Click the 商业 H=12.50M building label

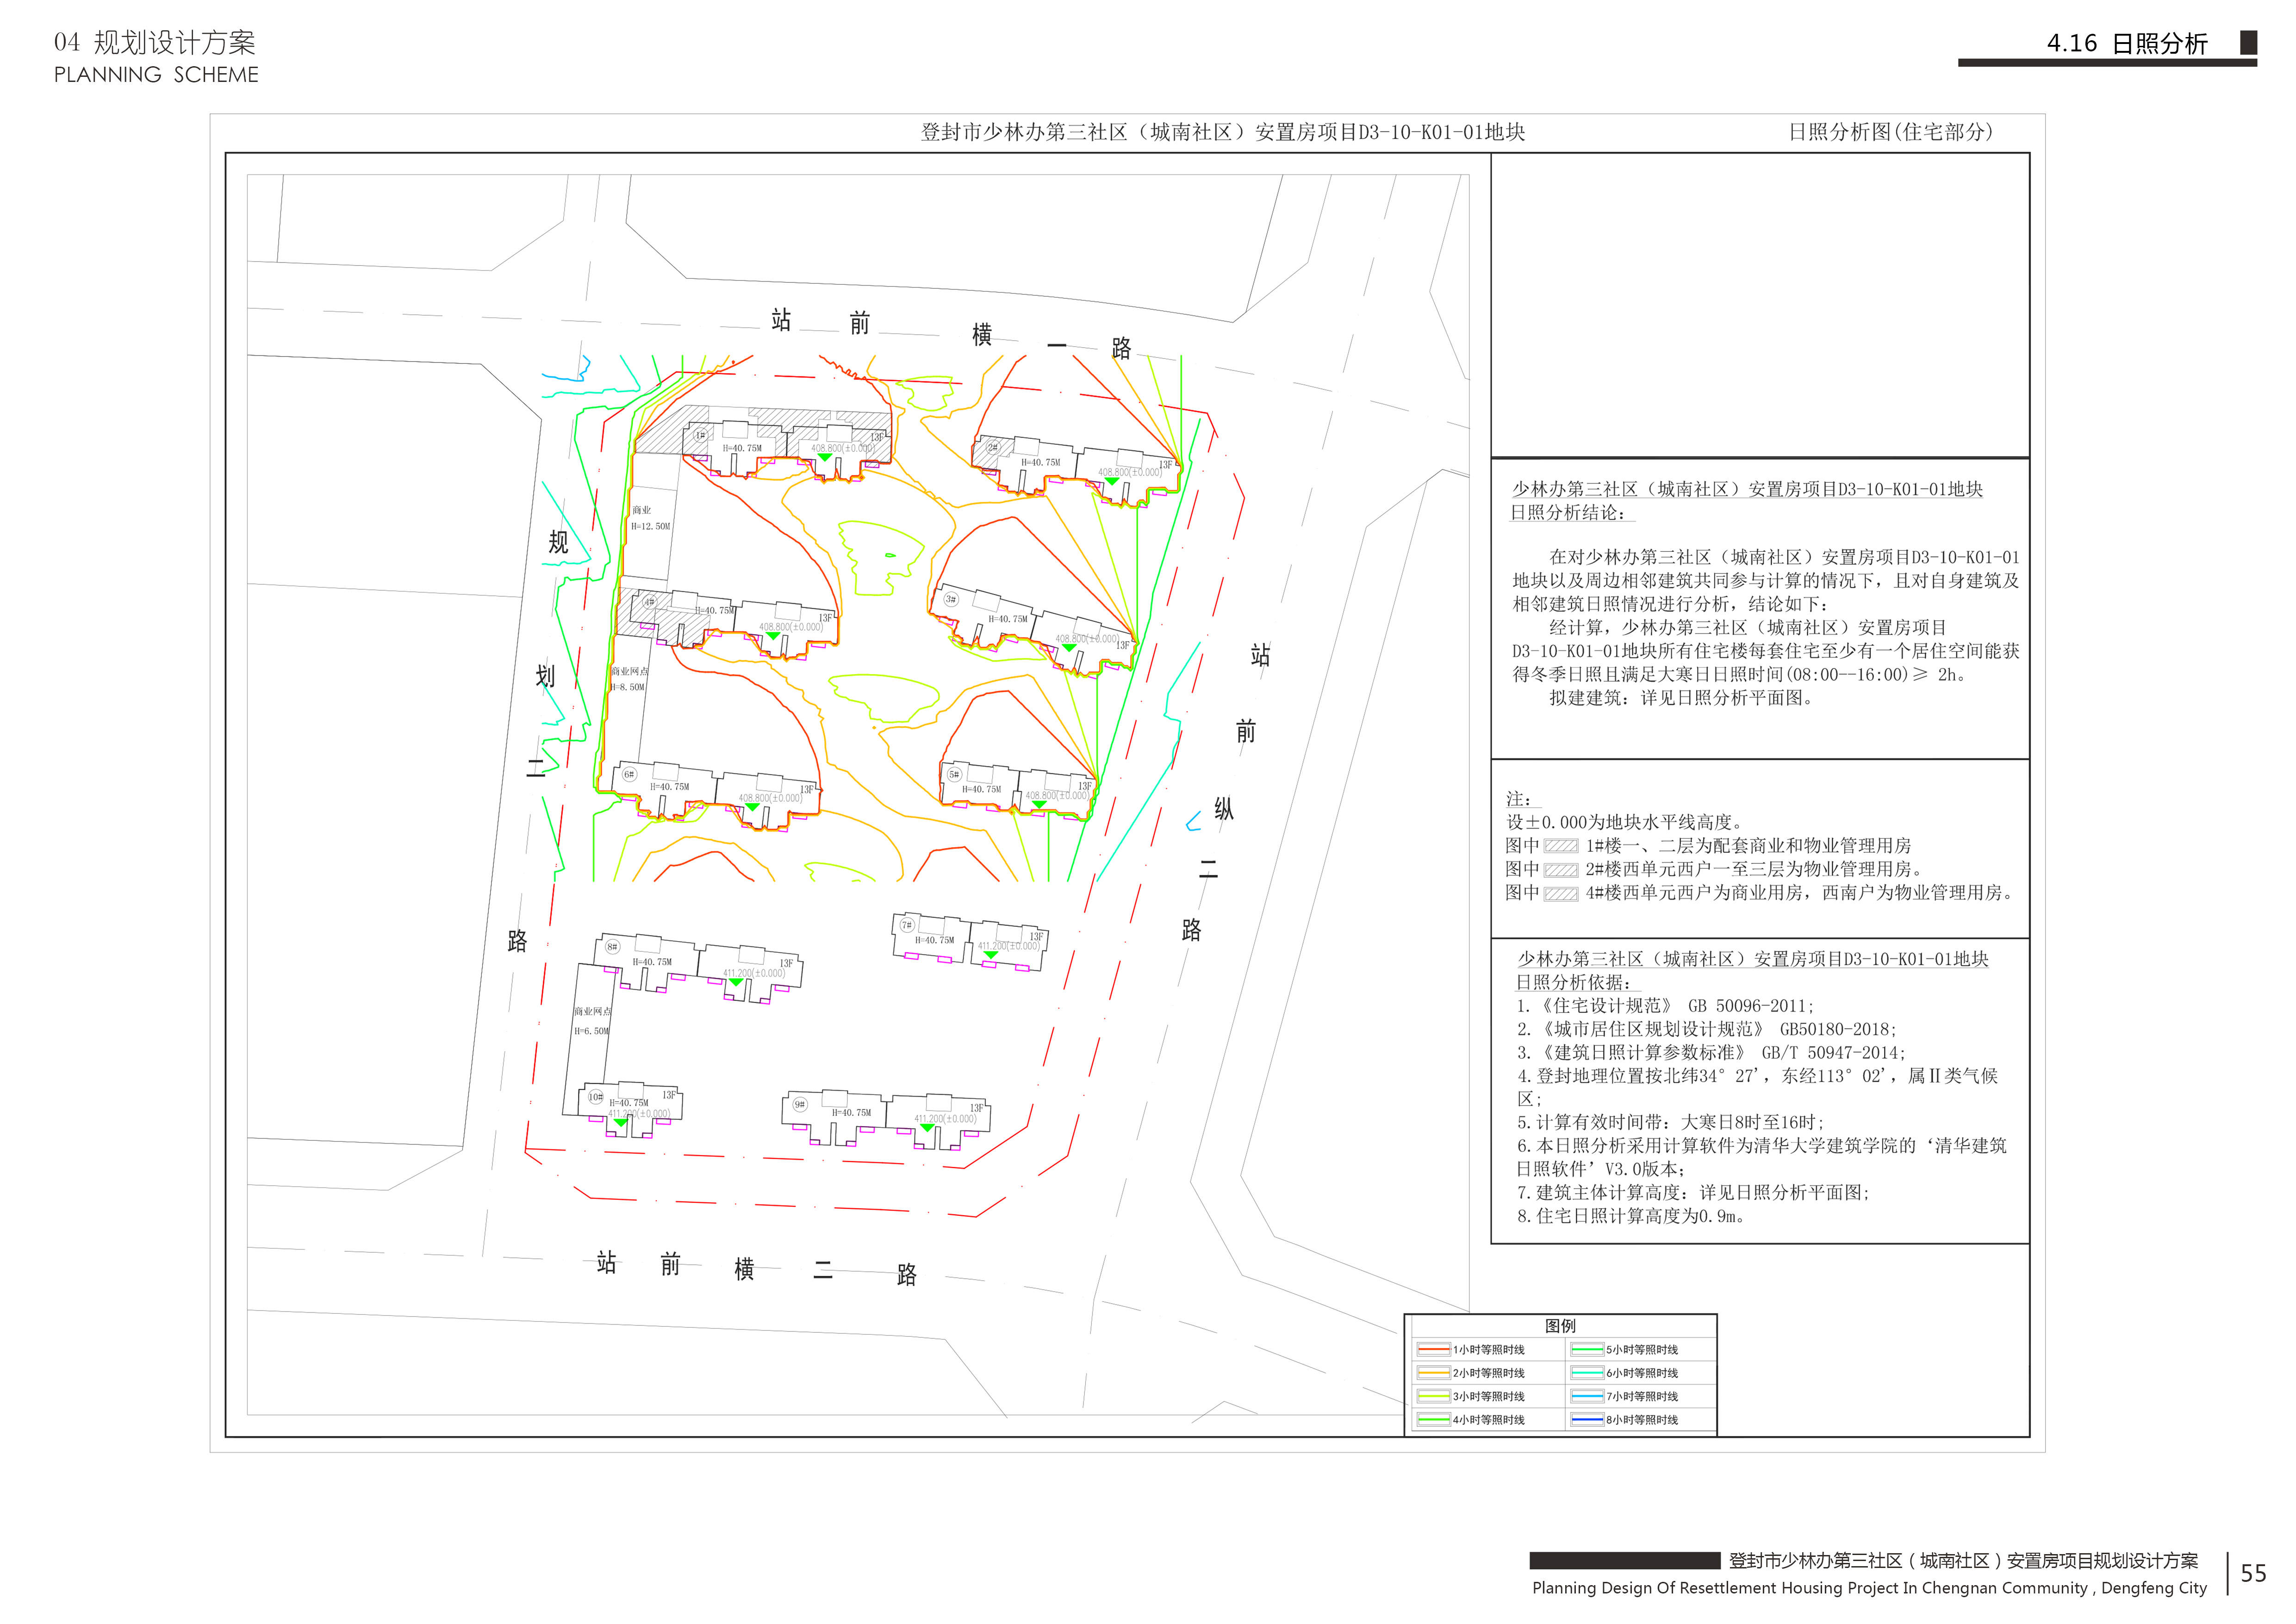(x=649, y=518)
